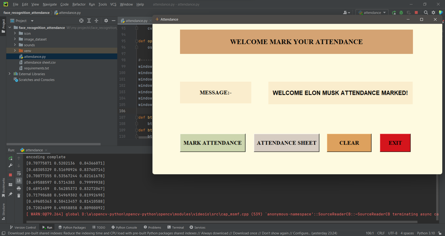Open the Navigate menu
The height and width of the screenshot is (236, 445).
tap(50, 4)
